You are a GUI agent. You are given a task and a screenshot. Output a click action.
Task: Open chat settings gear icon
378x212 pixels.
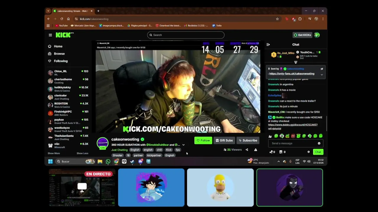point(309,152)
